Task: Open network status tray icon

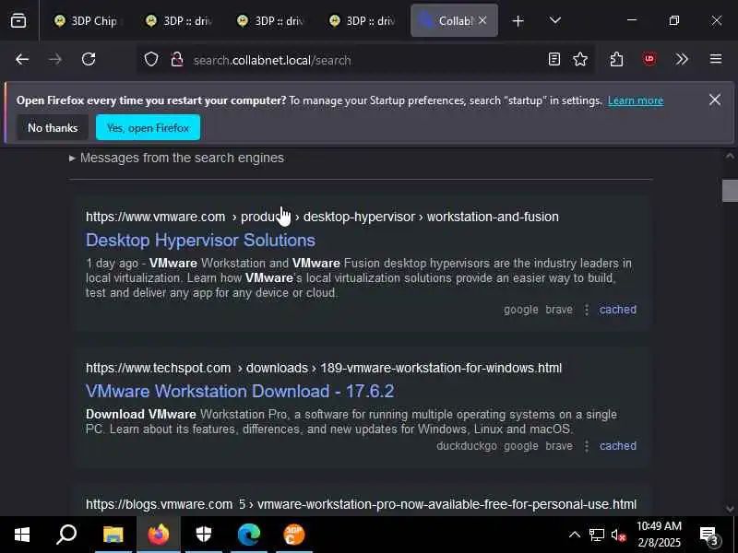Action: pos(596,535)
